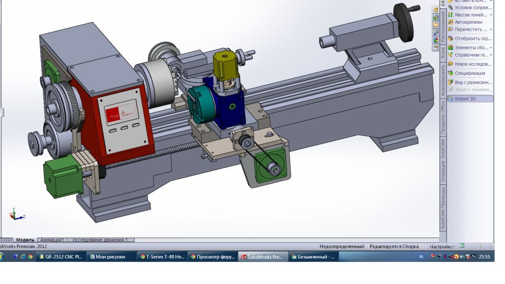Click the Редактируется Сборка status text
Viewport: 505px width, 284px height.
tap(394, 247)
